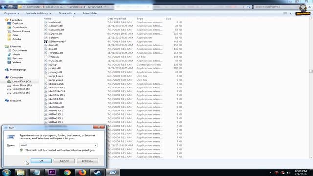
Task: Select Local Disk (C:) breadcrumb
Action: [x=55, y=7]
